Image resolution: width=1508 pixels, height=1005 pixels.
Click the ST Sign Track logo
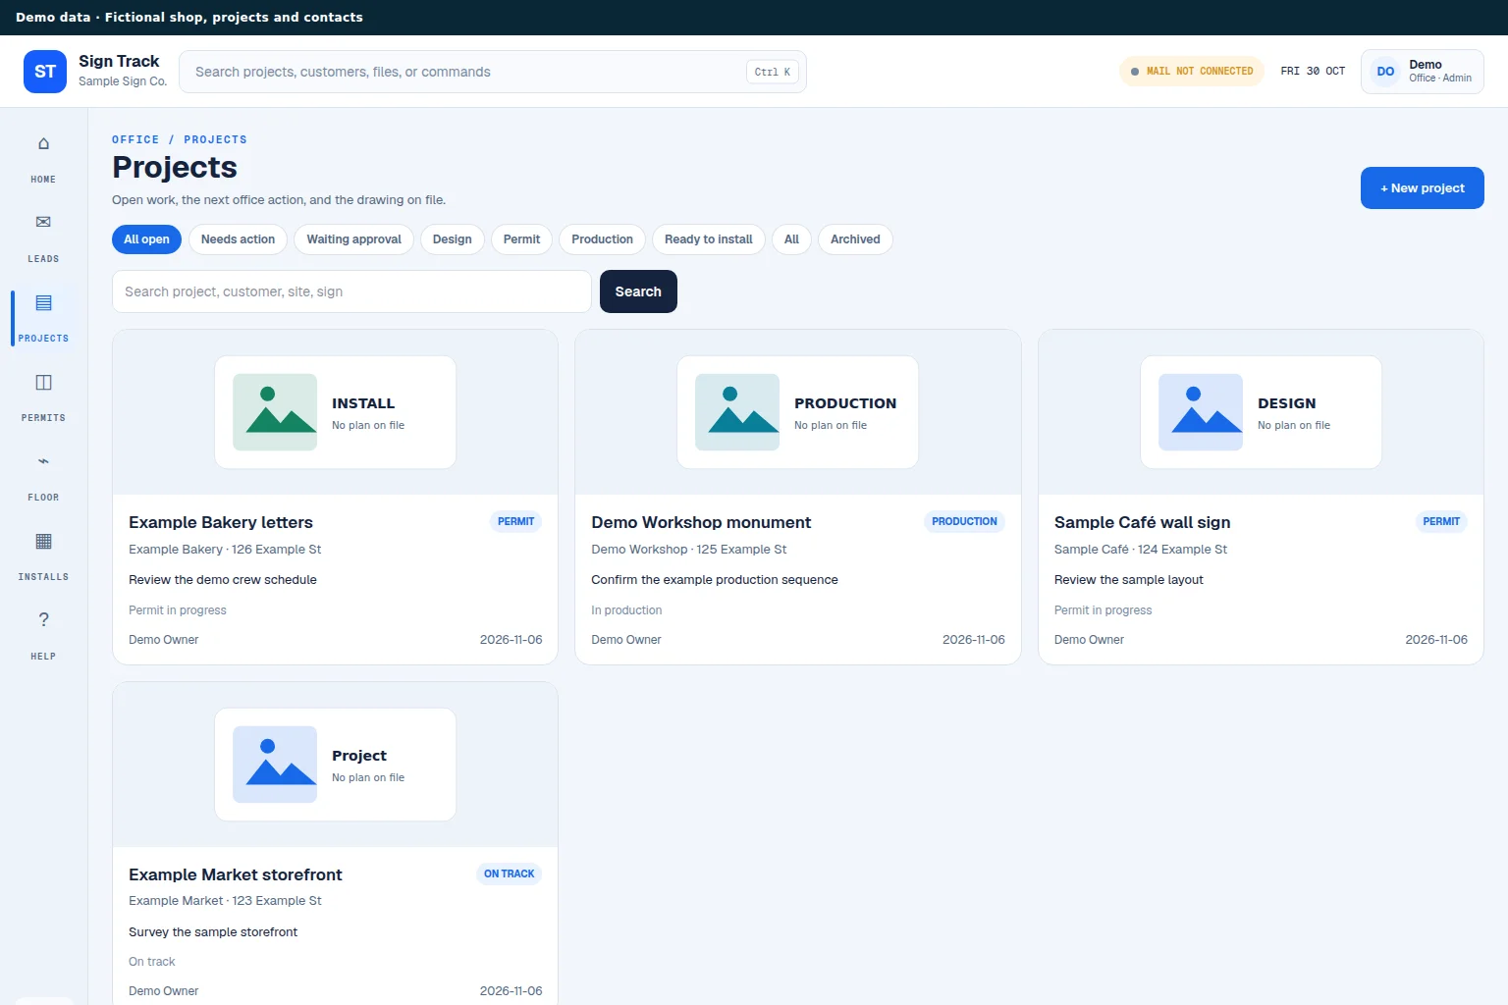click(x=45, y=72)
